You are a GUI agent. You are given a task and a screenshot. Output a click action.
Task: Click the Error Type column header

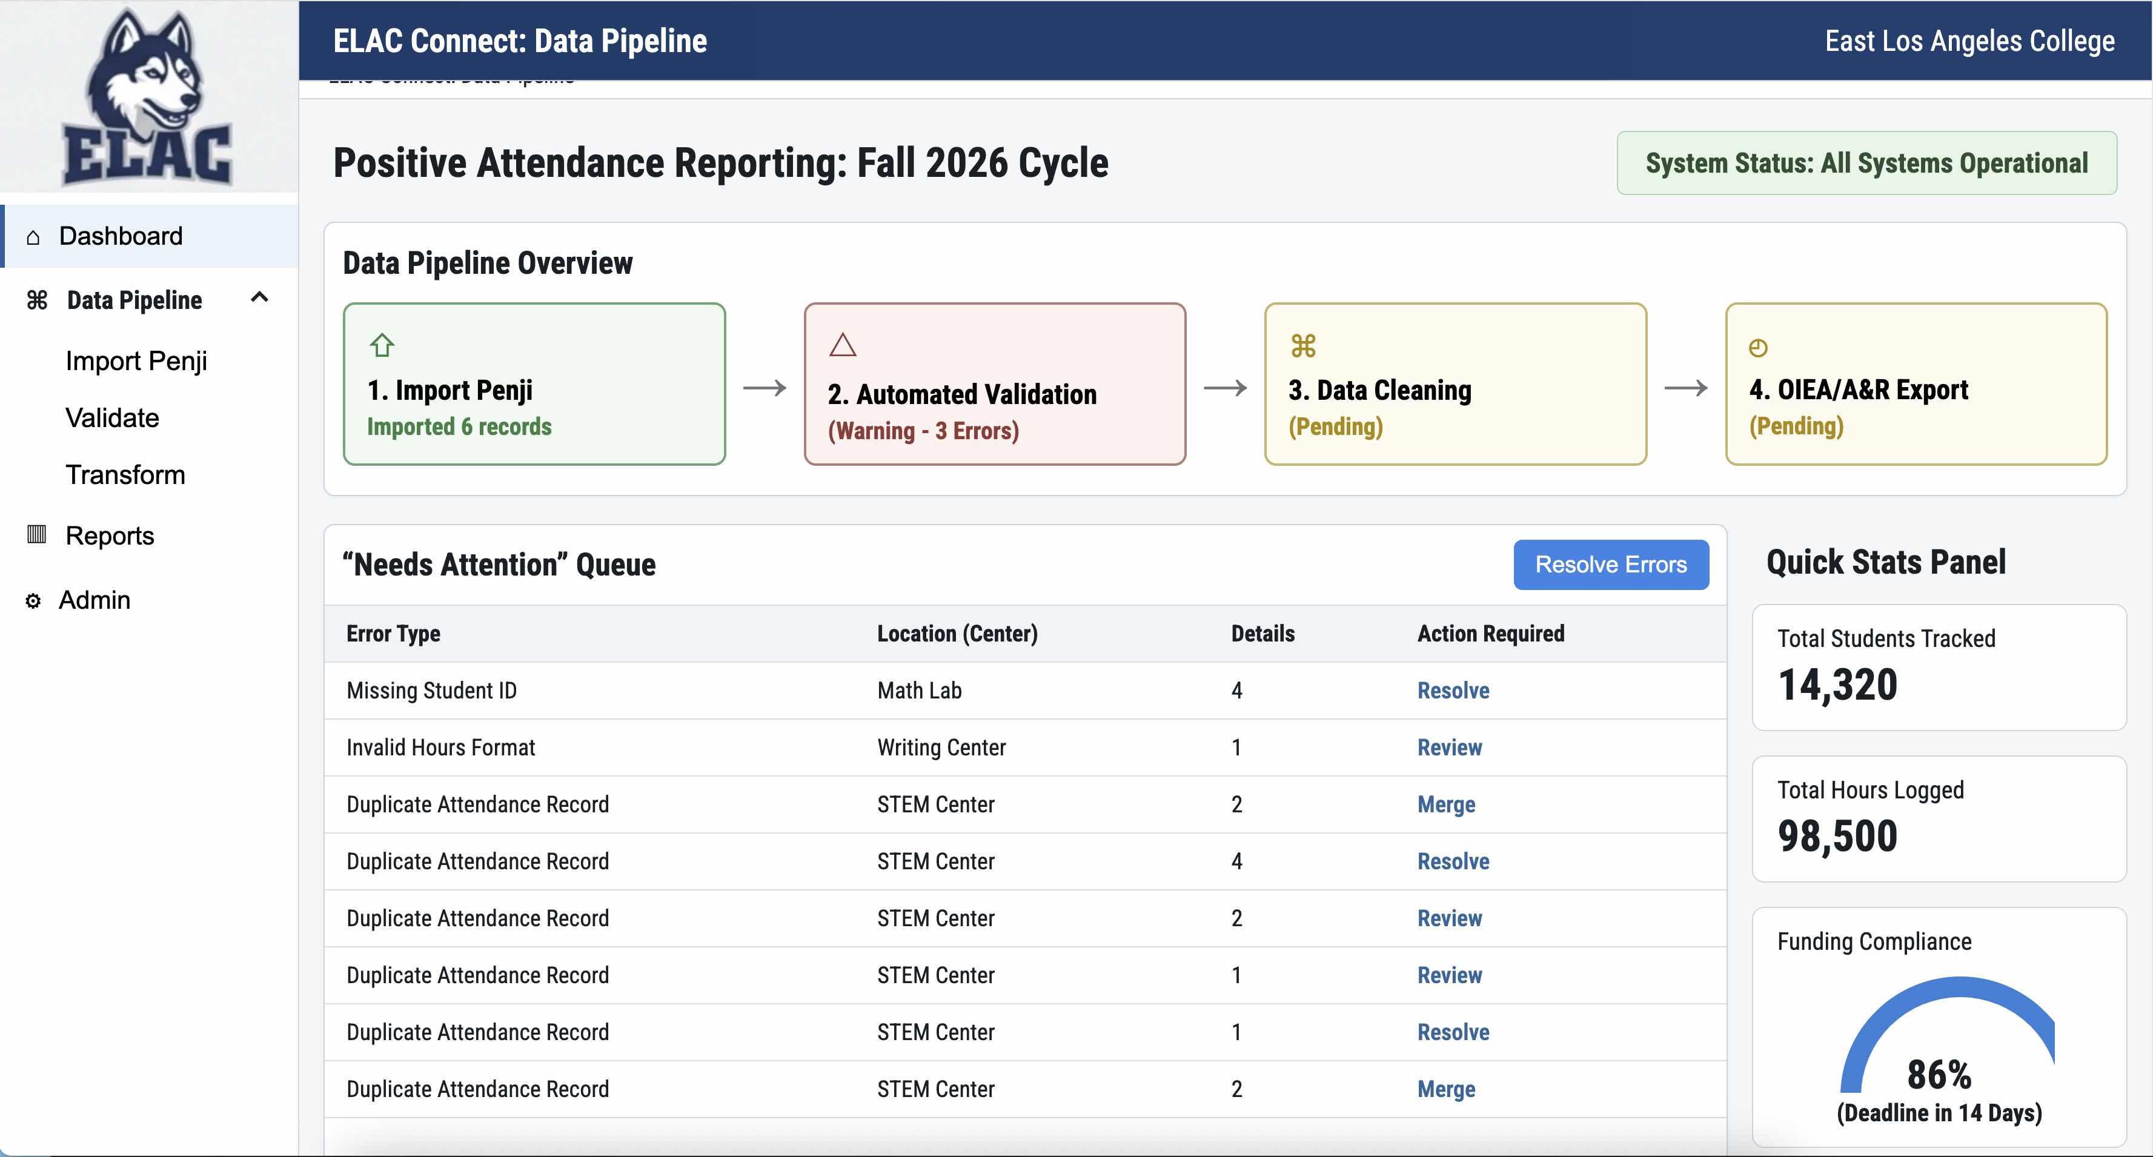pyautogui.click(x=394, y=634)
